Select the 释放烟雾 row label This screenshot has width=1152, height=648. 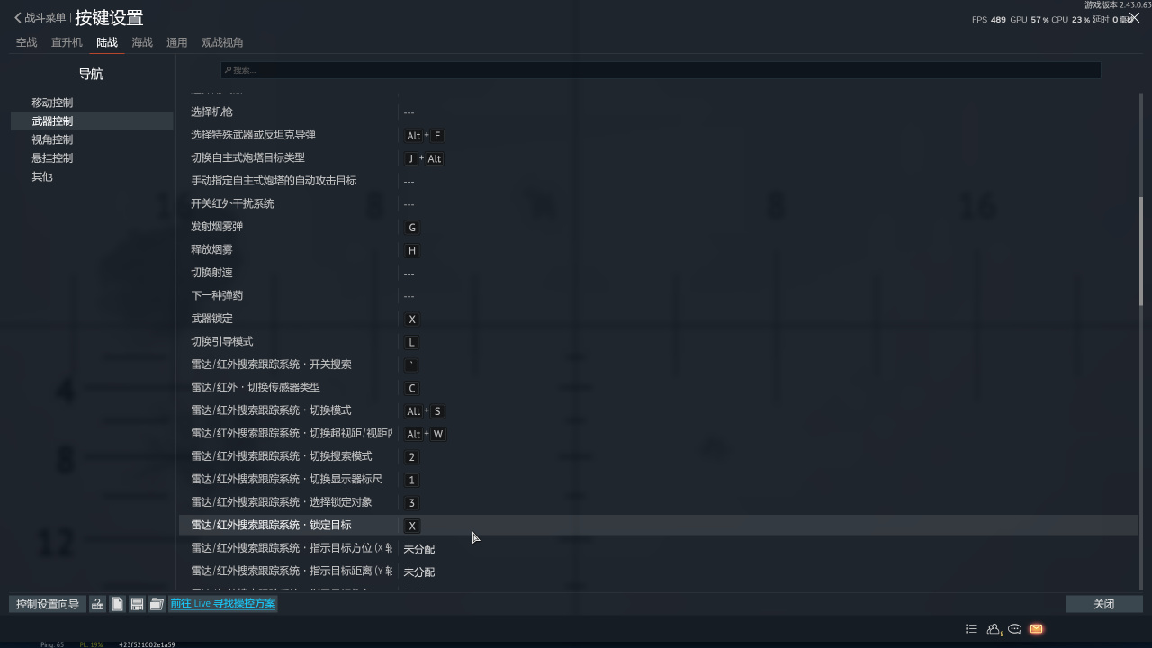(x=211, y=249)
